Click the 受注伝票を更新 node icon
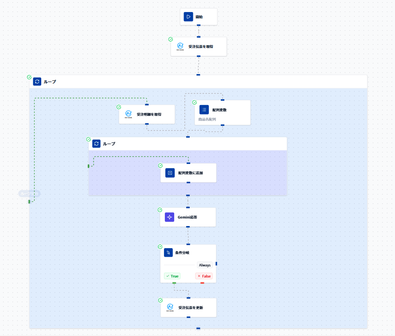The width and height of the screenshot is (395, 336). point(170,307)
